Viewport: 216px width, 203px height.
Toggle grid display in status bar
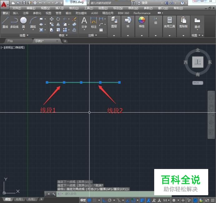coord(89,200)
